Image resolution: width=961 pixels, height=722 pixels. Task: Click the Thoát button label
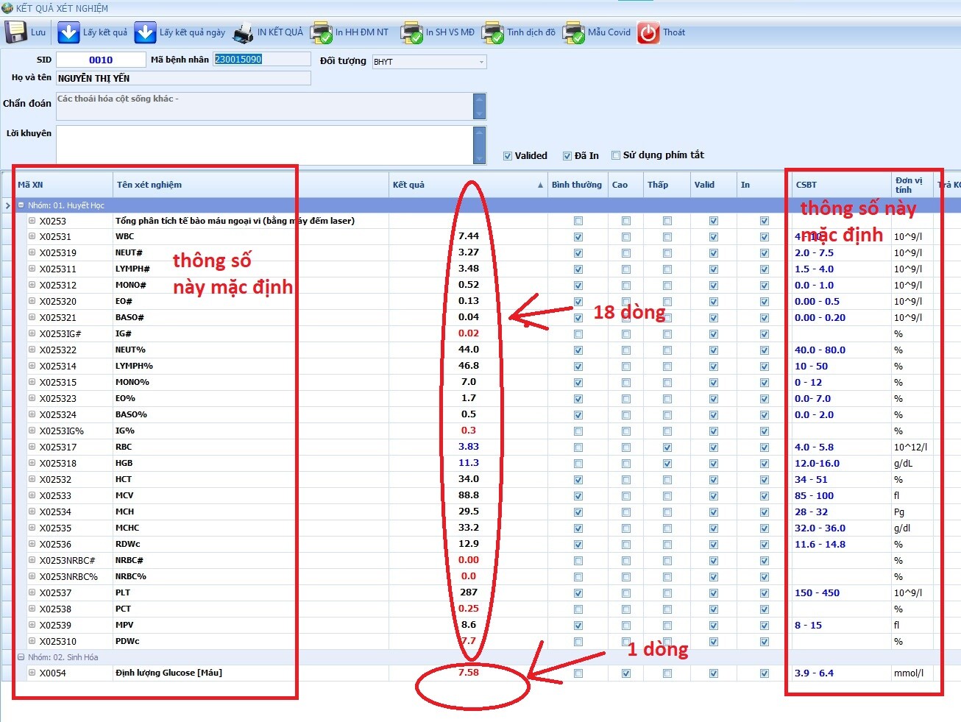674,32
